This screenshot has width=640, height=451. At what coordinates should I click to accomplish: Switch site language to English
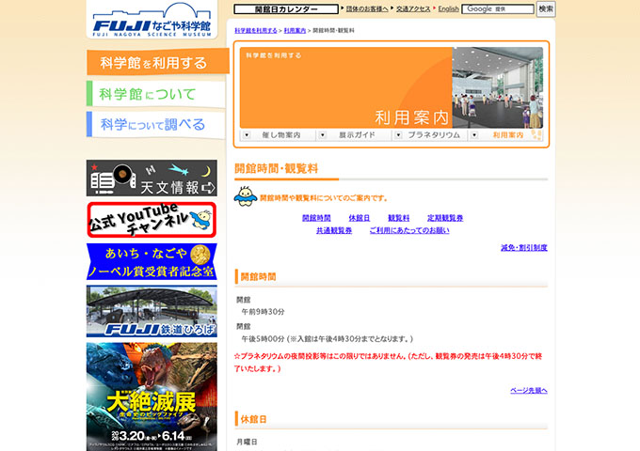(x=448, y=9)
